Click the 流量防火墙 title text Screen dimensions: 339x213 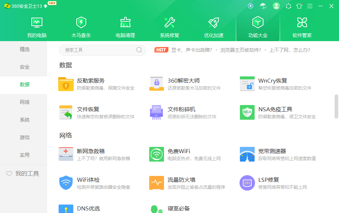181,180
